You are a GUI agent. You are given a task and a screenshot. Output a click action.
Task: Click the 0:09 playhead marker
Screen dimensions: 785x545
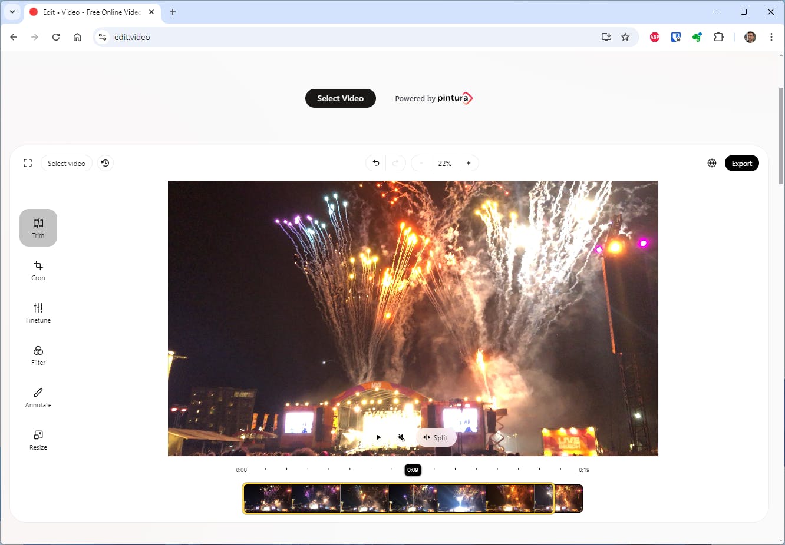413,470
